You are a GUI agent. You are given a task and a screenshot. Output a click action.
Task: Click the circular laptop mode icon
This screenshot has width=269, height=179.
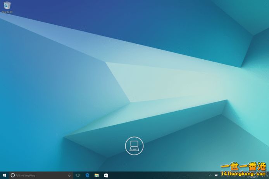point(134,146)
